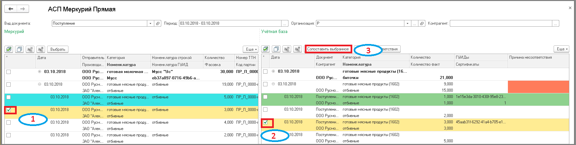Click the Выбрать button

[58, 49]
